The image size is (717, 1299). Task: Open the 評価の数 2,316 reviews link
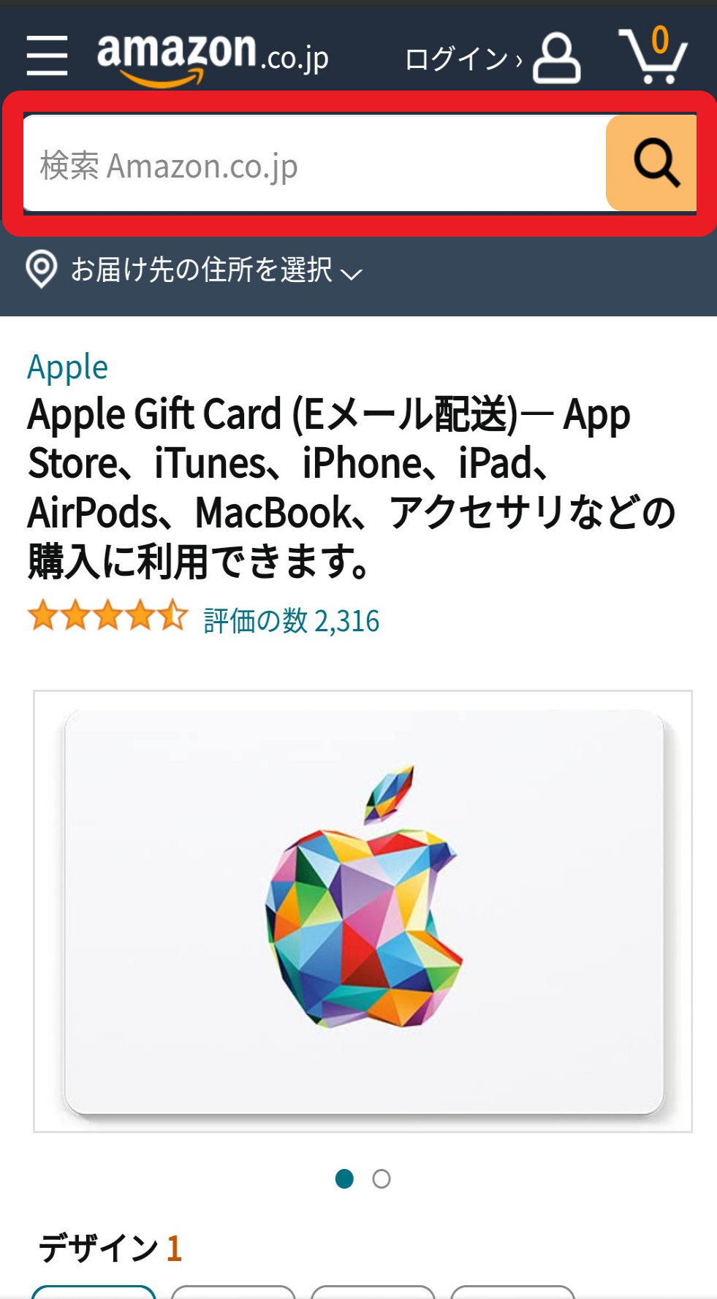coord(292,621)
